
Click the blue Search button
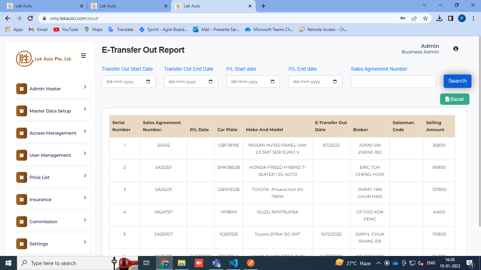457,81
